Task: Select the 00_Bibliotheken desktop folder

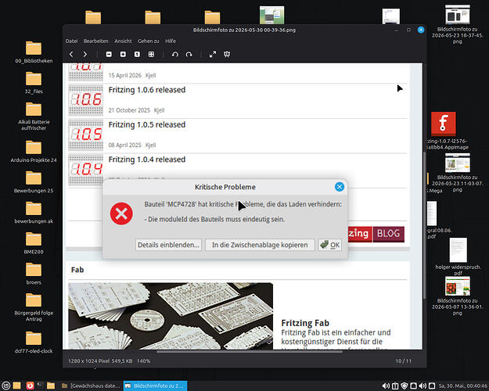Action: point(34,52)
